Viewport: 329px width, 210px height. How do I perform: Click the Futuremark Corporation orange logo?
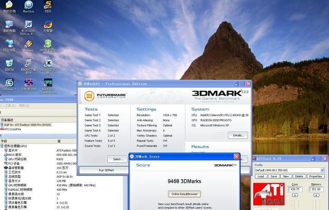pos(89,96)
